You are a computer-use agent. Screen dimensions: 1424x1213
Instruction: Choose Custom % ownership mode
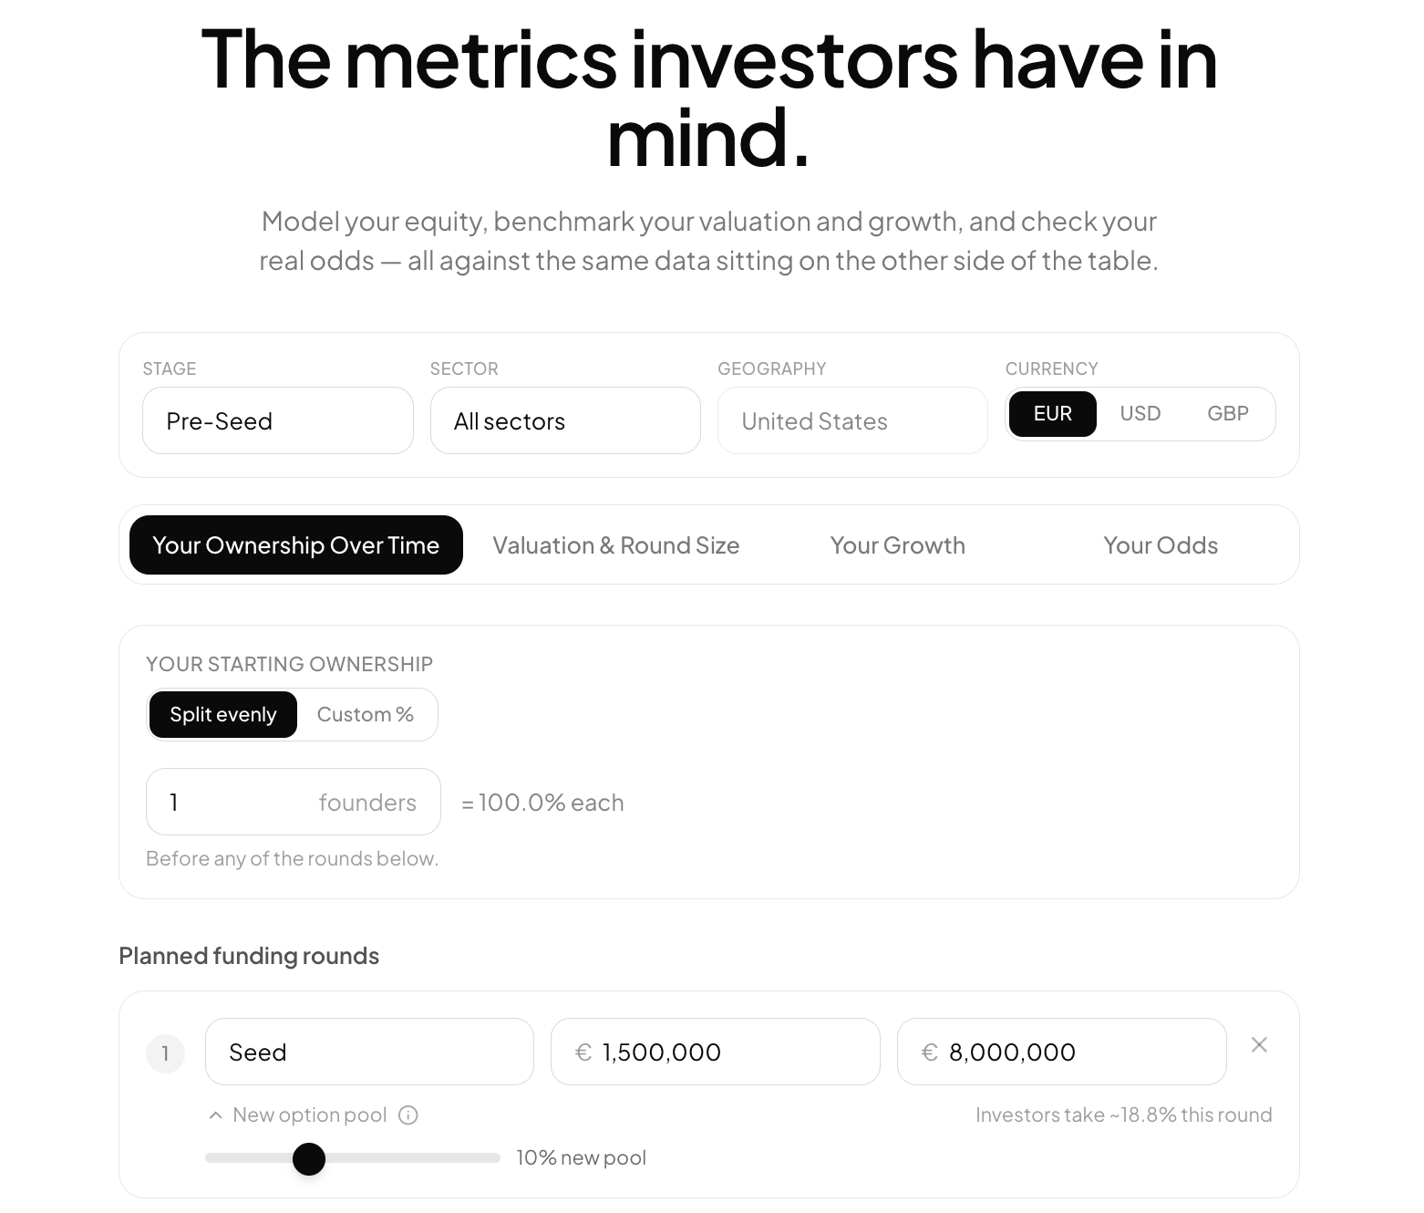tap(366, 715)
